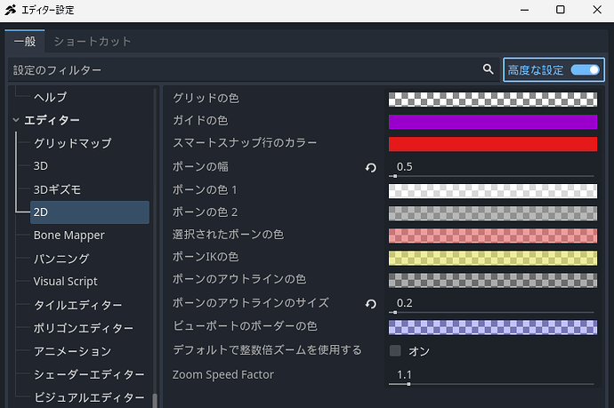
Task: Select アニメーション in the settings tree
Action: (73, 351)
